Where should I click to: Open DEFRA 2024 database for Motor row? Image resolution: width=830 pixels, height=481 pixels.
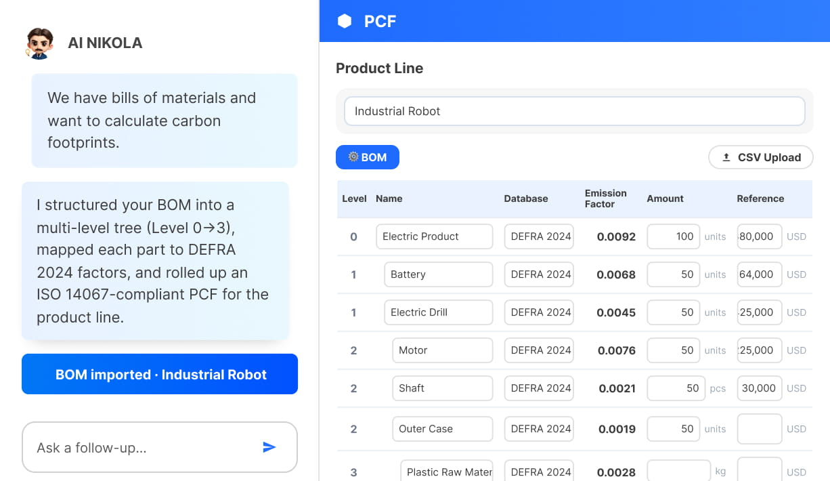point(539,350)
